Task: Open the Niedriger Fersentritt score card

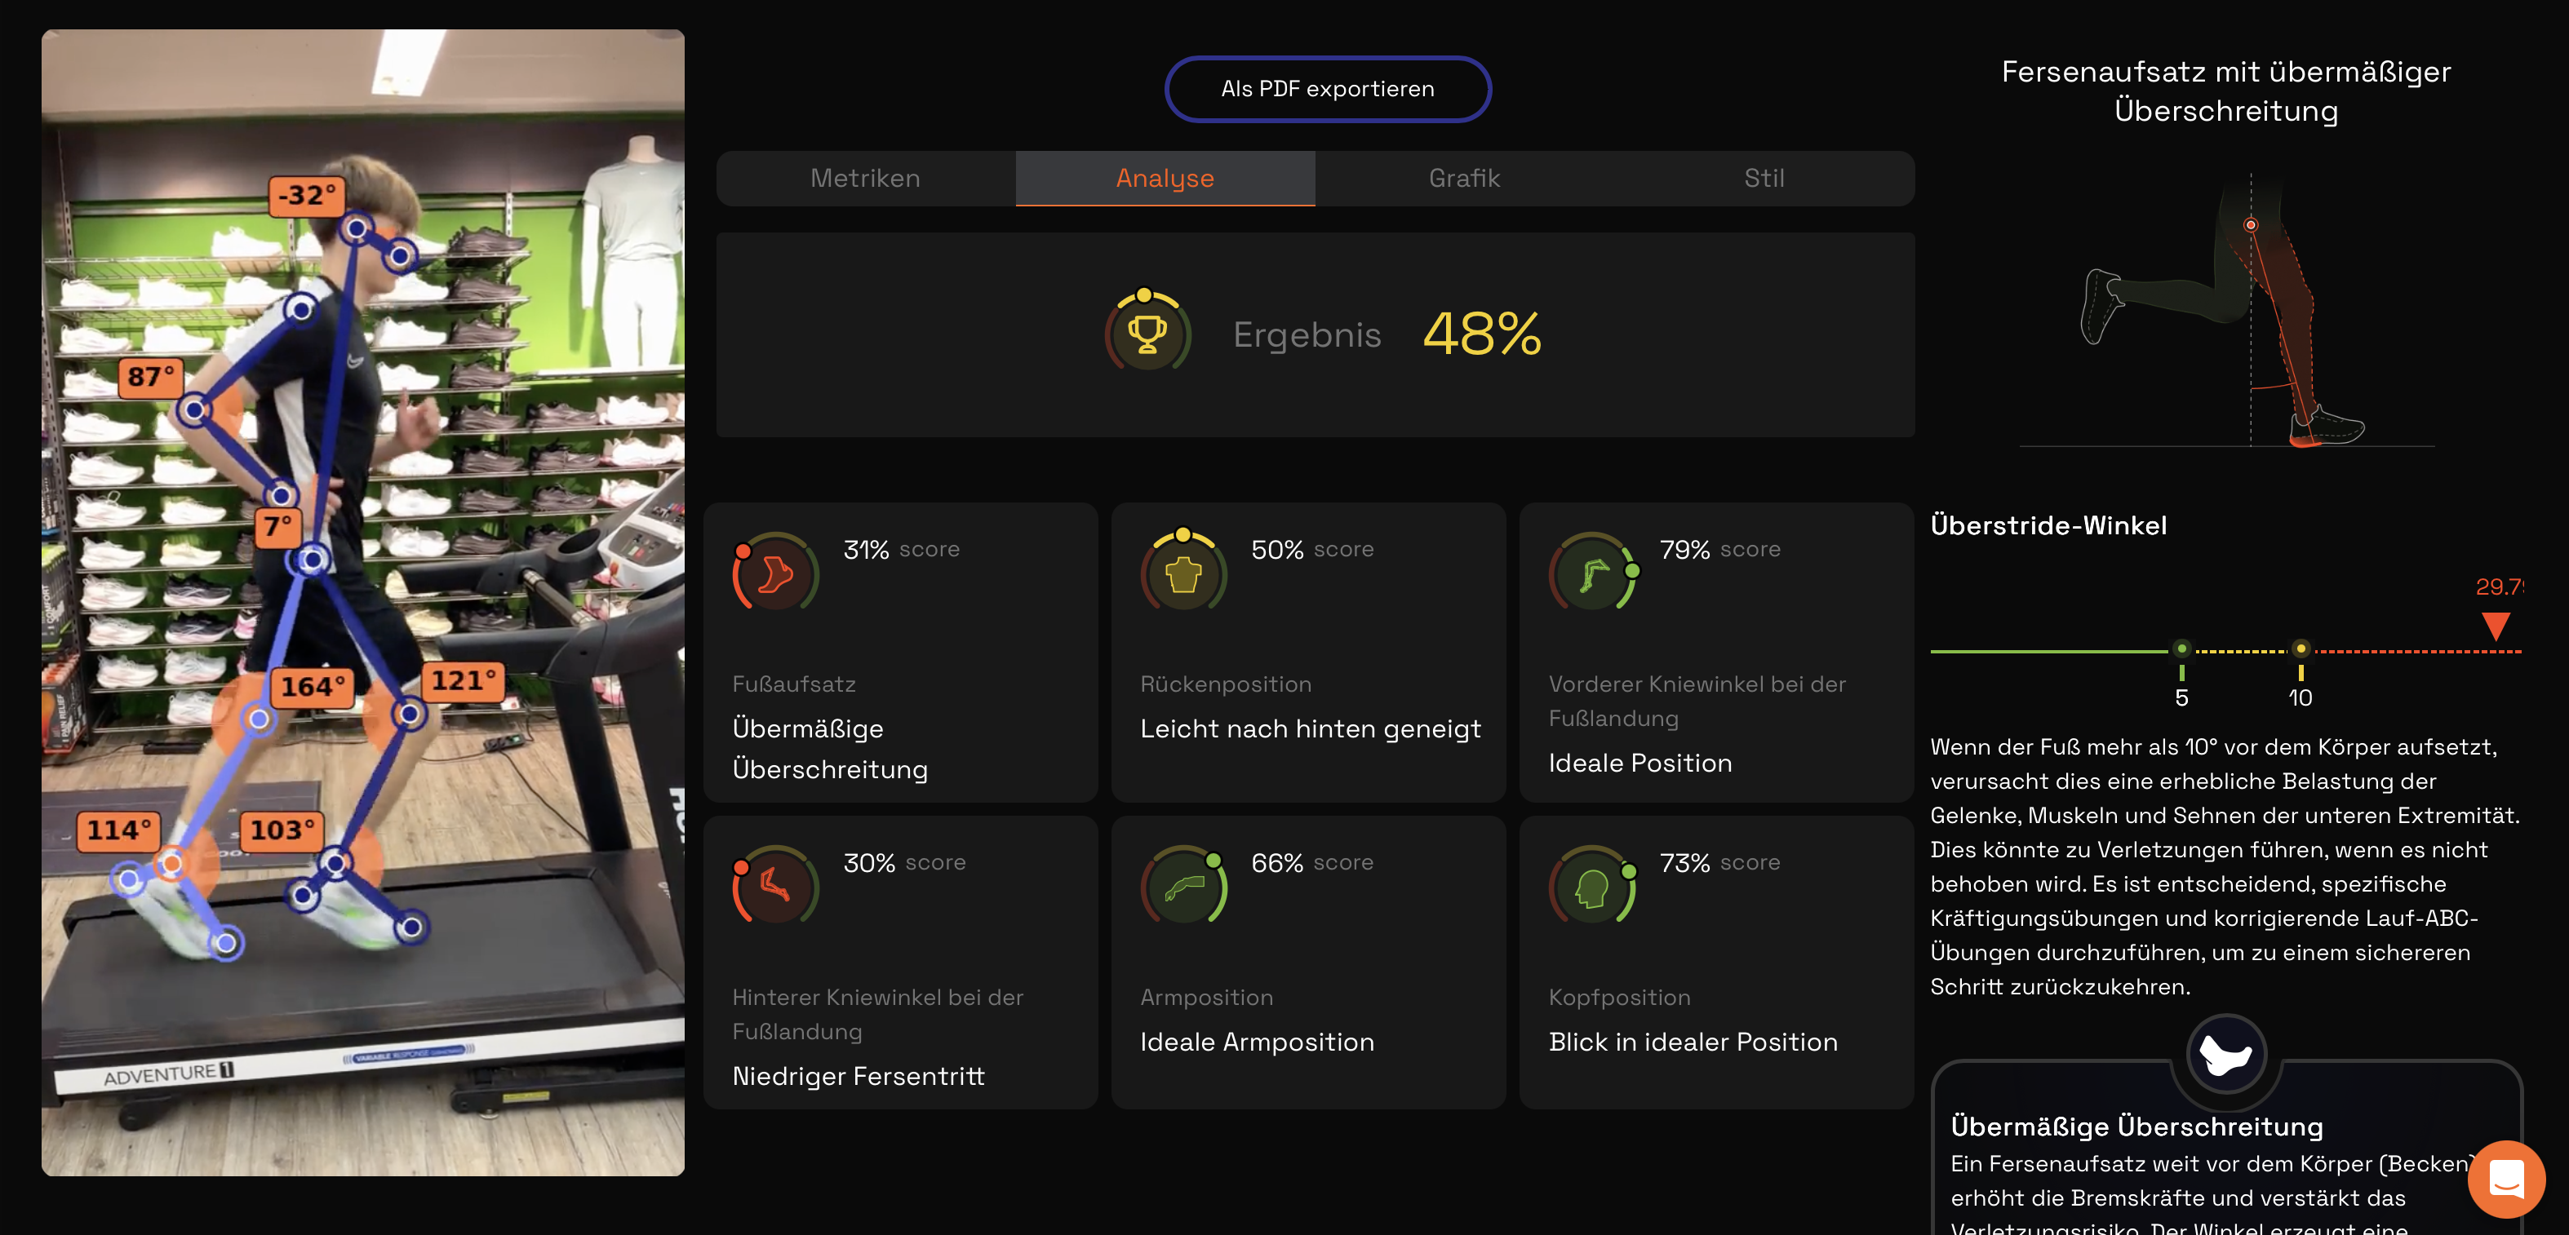Action: 899,963
